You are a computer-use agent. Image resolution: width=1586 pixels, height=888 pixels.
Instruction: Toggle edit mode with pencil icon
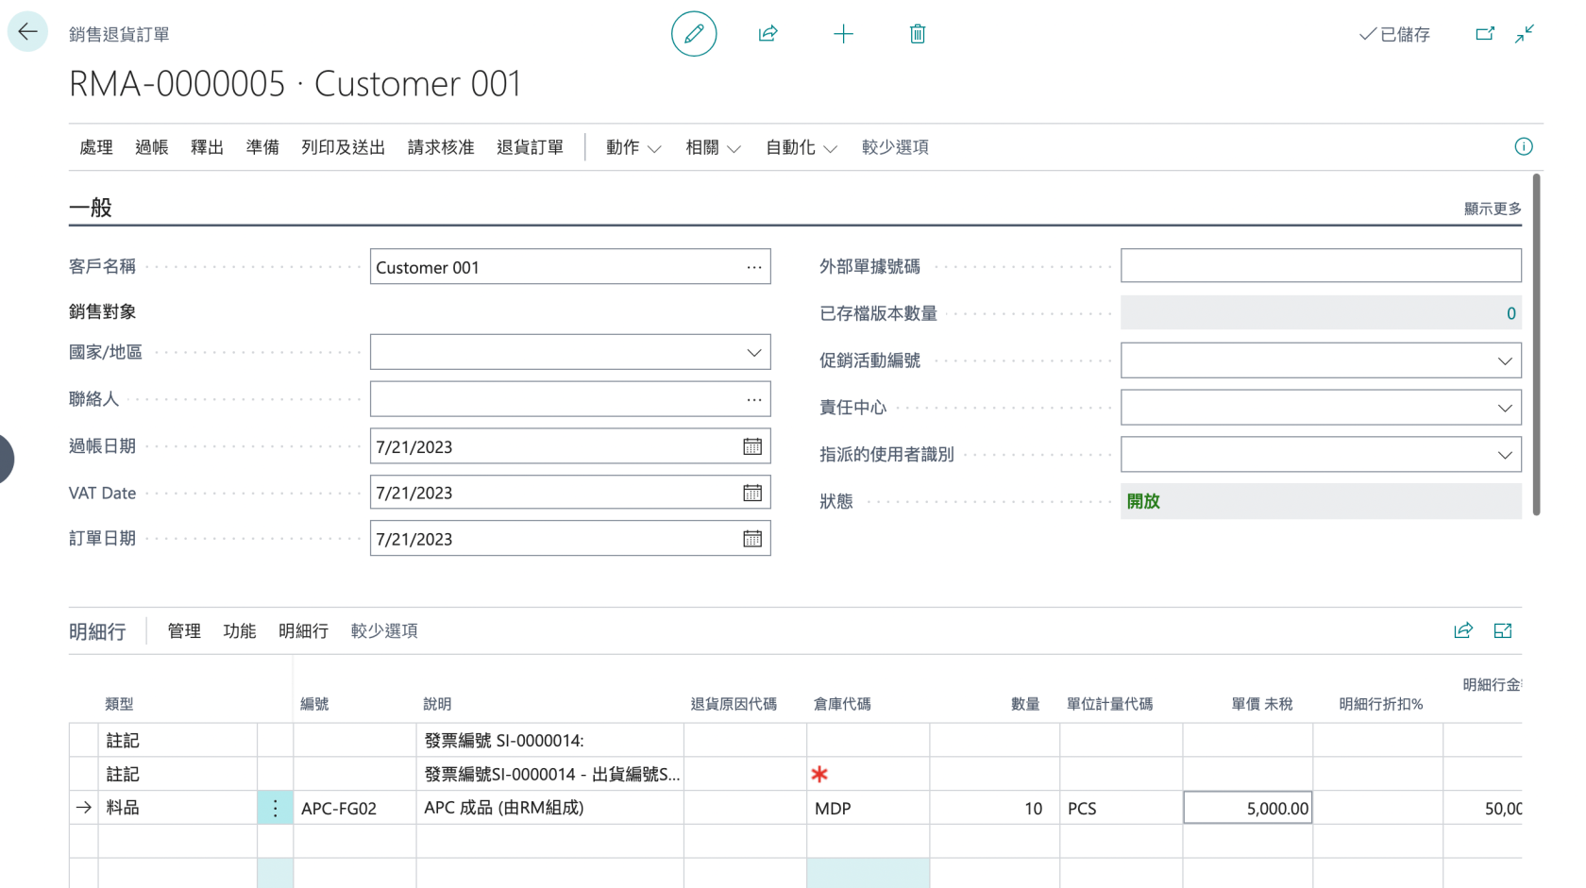[694, 34]
